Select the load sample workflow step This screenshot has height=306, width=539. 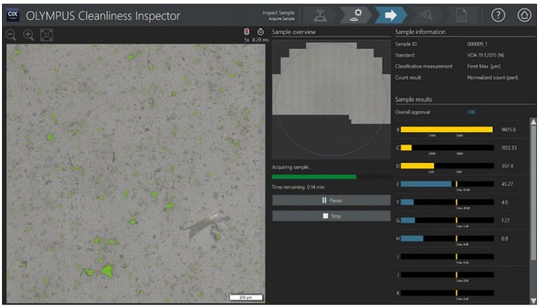pos(318,14)
